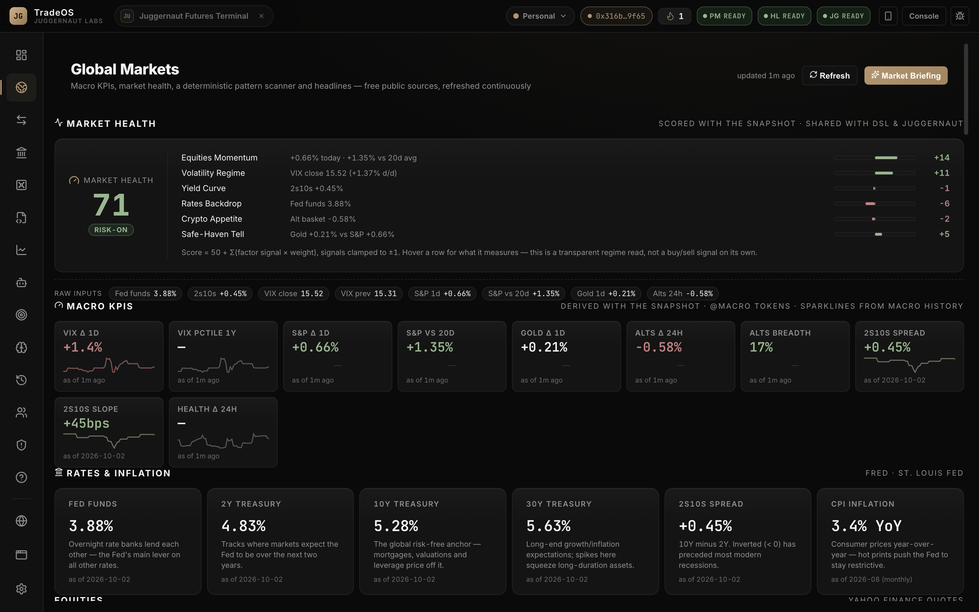Click the flame streak counter showing 1

[x=675, y=16]
